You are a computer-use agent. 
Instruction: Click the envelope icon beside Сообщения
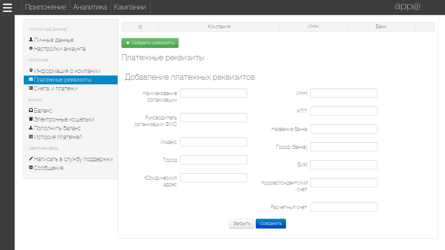[31, 168]
